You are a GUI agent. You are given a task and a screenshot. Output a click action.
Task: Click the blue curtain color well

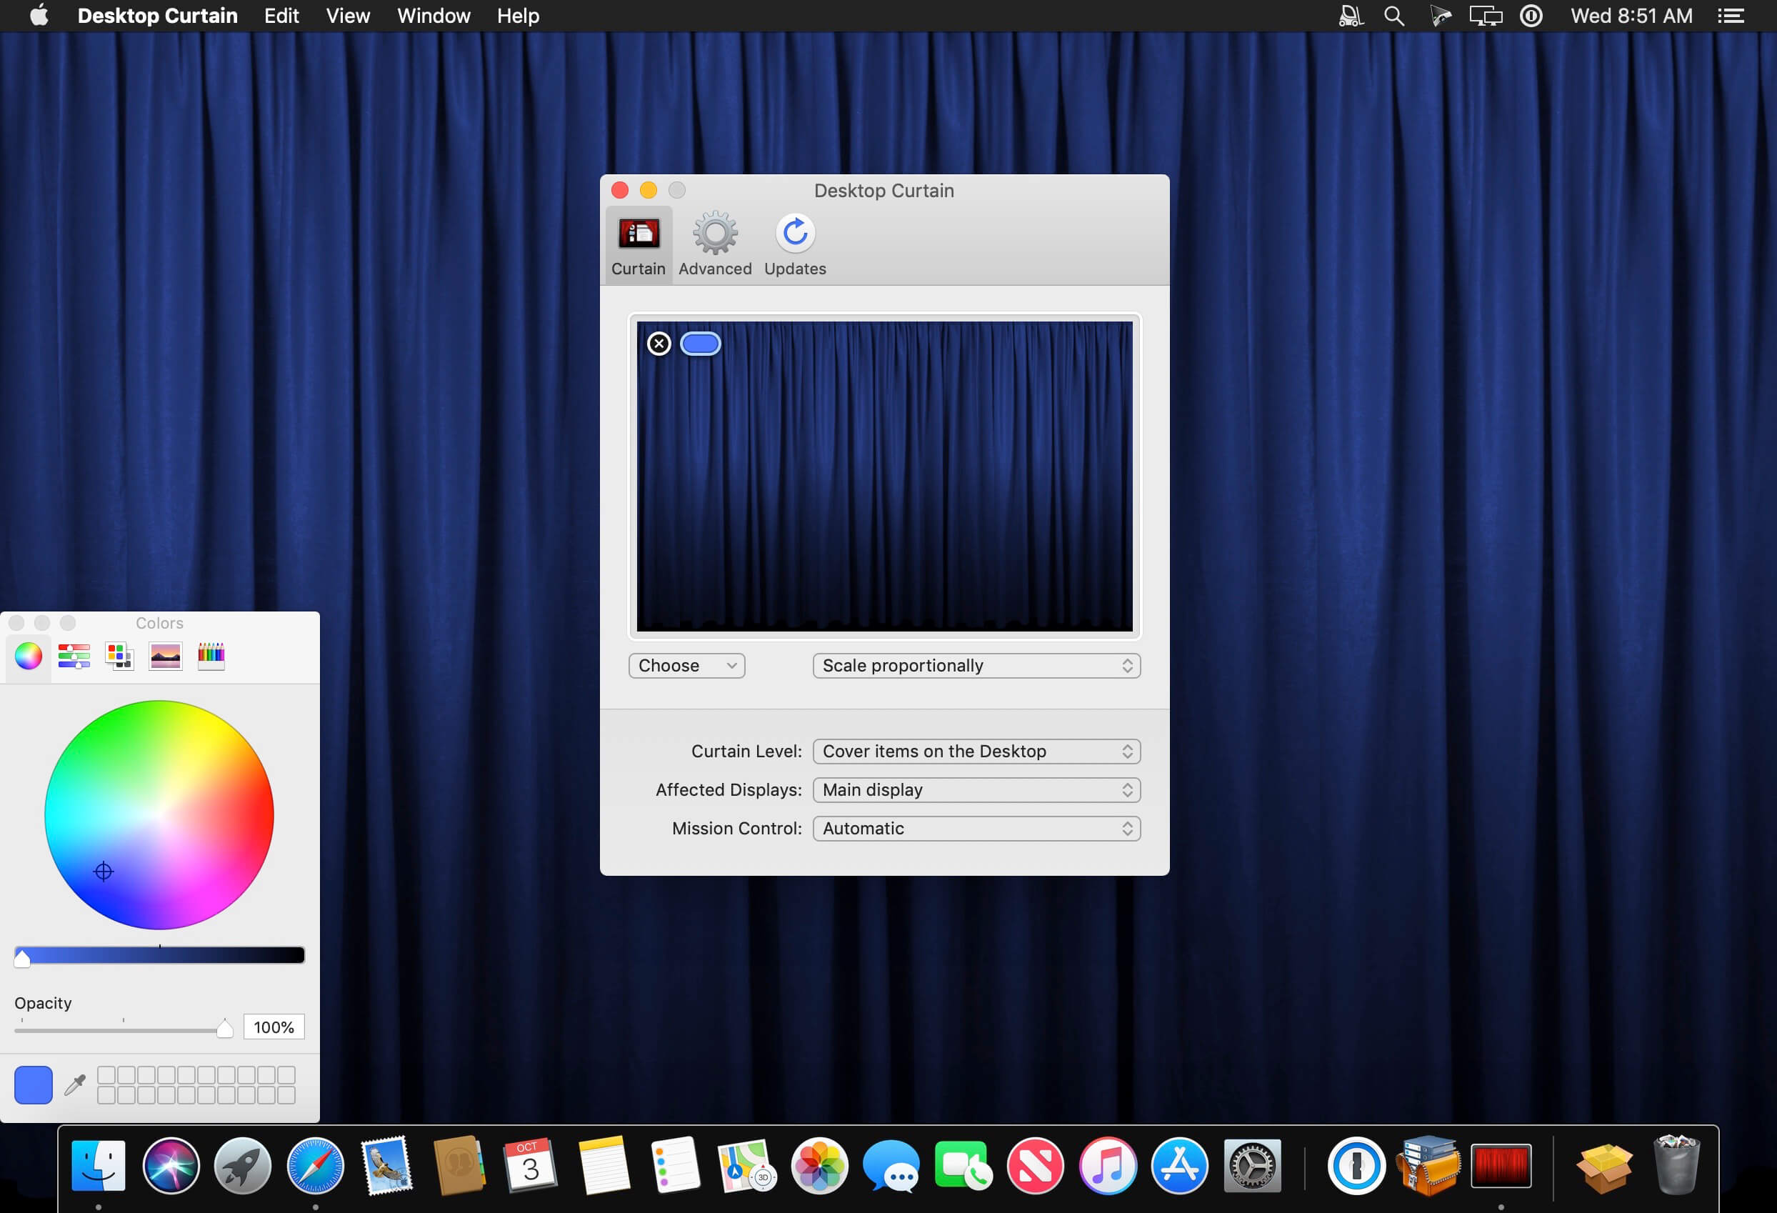[701, 344]
